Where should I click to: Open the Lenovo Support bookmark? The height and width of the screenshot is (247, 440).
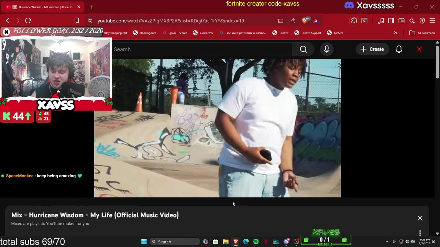tap(308, 33)
